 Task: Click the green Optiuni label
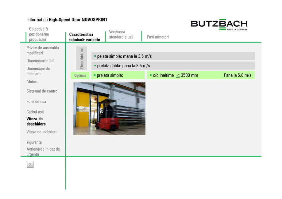80,75
